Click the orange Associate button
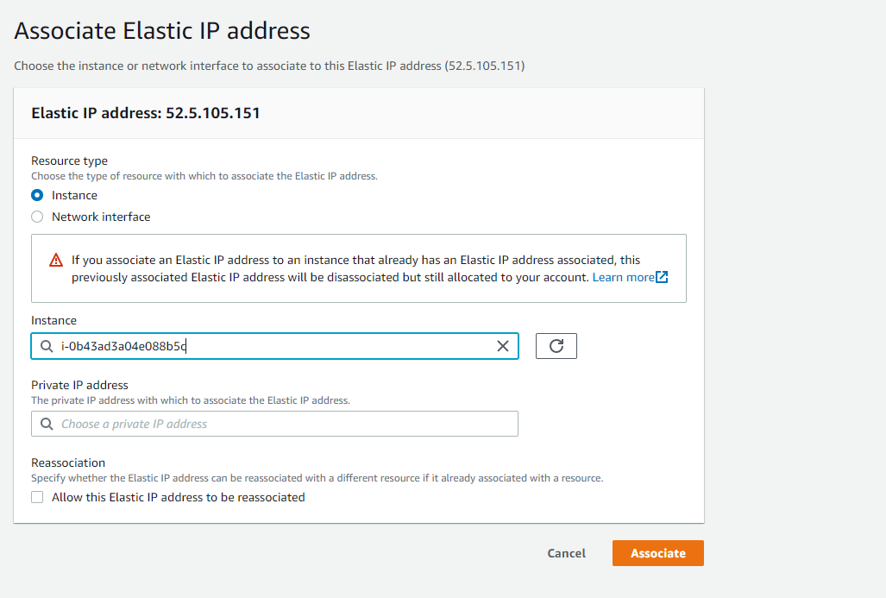Screen dimensions: 886x598 657,553
